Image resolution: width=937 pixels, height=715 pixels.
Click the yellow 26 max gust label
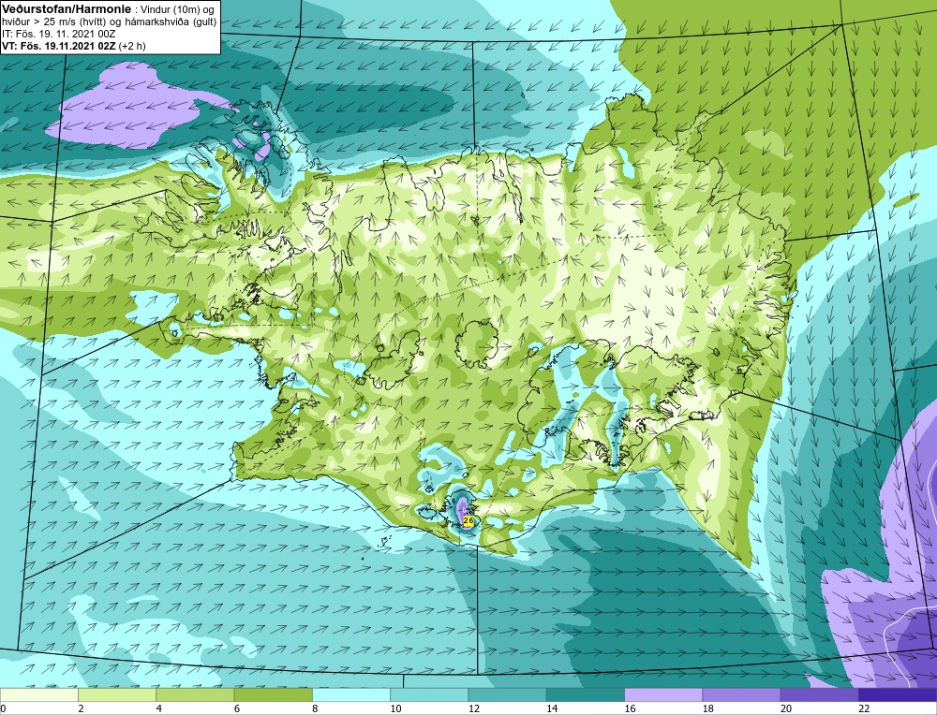pos(468,521)
